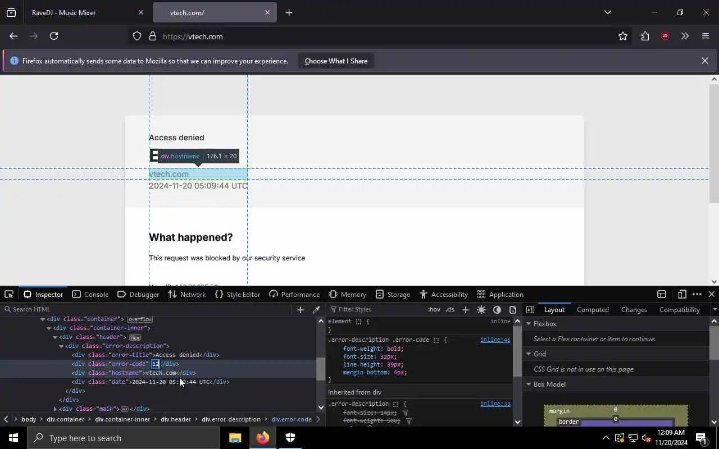Add new CSS rule plus button
The width and height of the screenshot is (719, 449).
pyautogui.click(x=465, y=309)
